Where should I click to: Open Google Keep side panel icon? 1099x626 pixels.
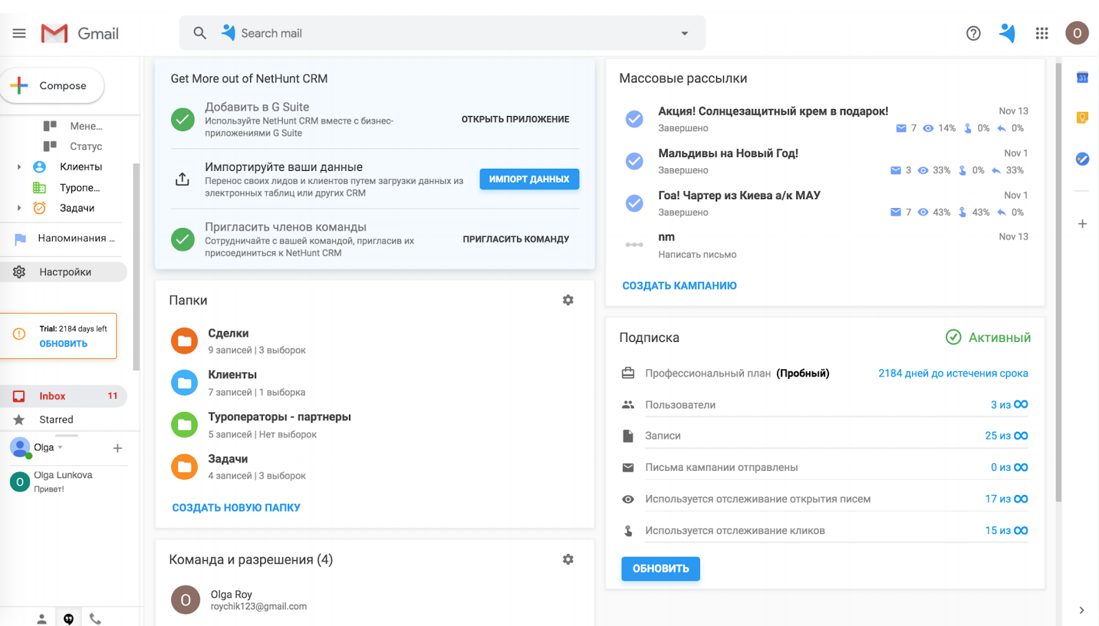coord(1083,118)
